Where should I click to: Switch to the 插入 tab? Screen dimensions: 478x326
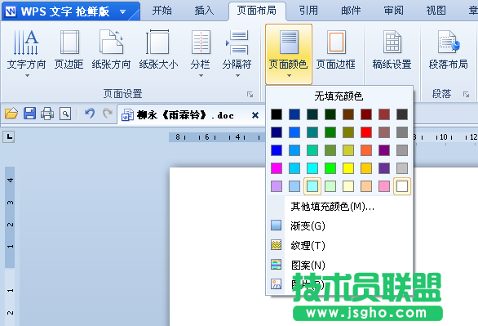(204, 11)
